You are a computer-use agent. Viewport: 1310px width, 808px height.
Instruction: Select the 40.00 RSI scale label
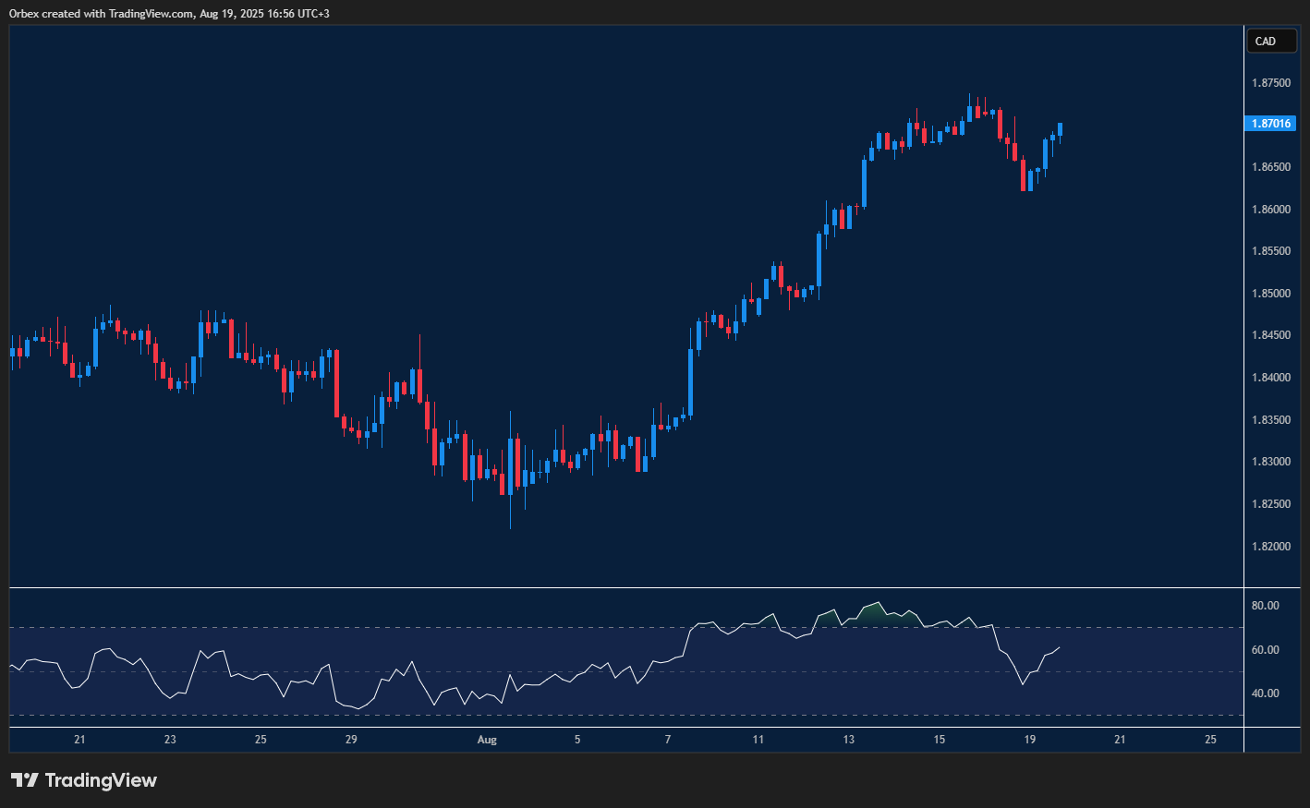1264,693
